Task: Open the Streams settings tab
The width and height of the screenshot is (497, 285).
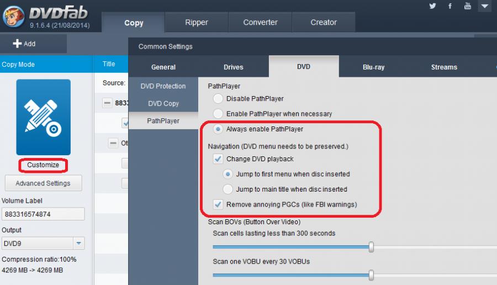Action: coord(444,67)
